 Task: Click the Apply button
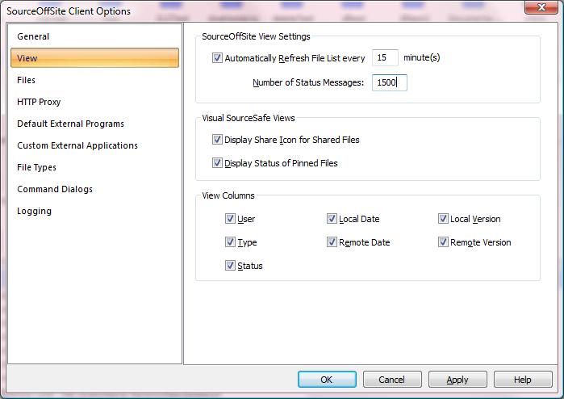pyautogui.click(x=457, y=380)
